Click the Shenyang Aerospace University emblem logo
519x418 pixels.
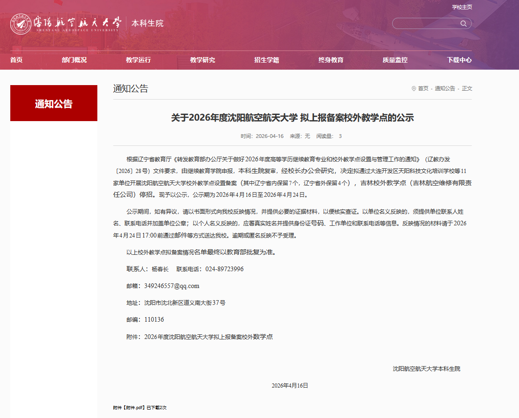(21, 24)
